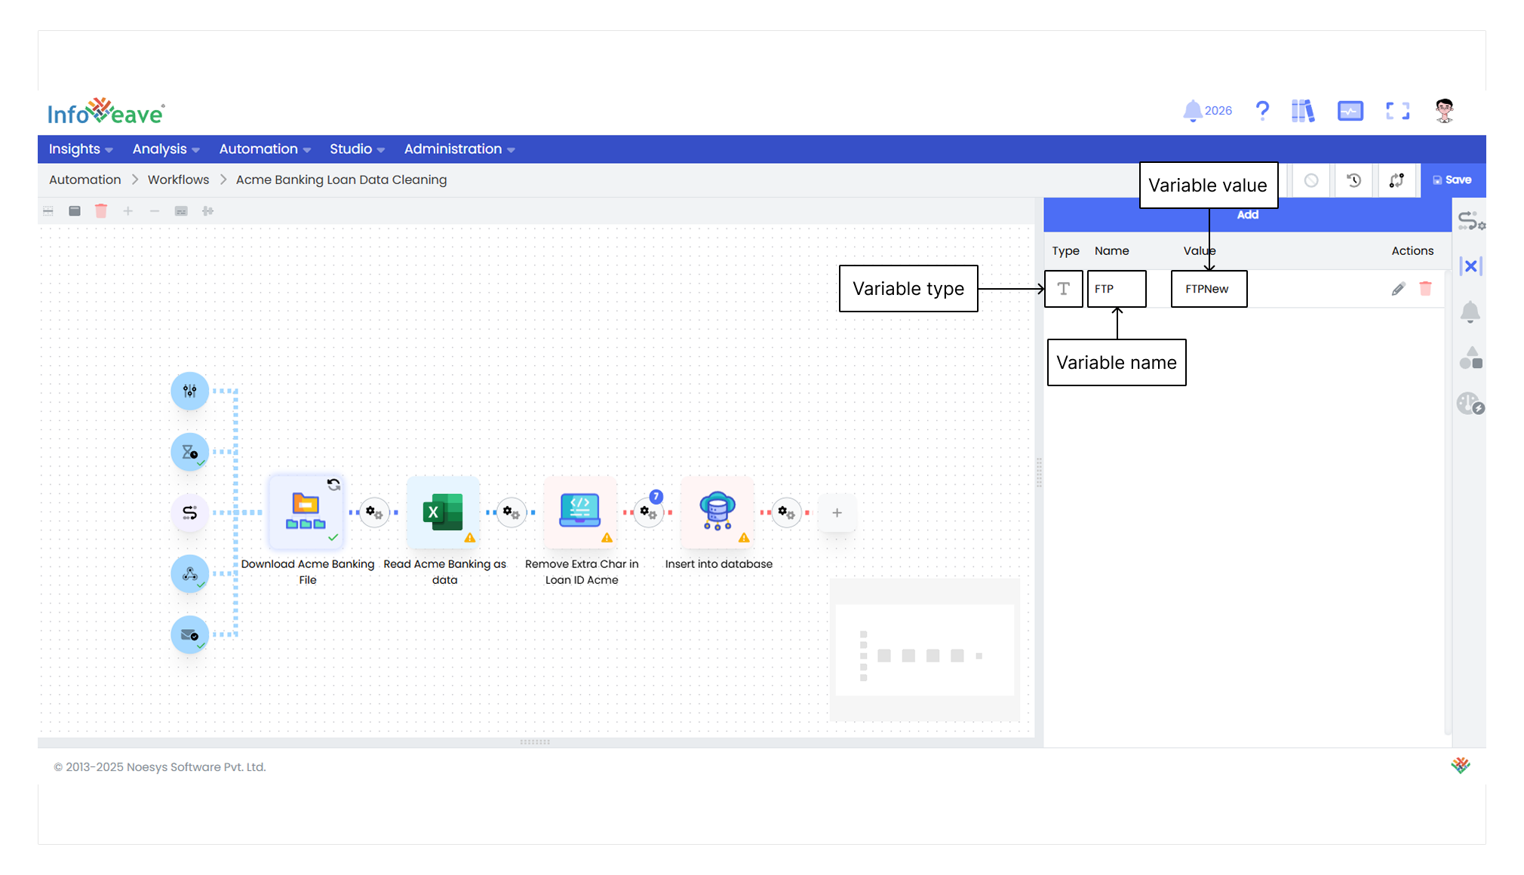Click the FTPNew value cell
The width and height of the screenshot is (1524, 875).
pos(1209,289)
